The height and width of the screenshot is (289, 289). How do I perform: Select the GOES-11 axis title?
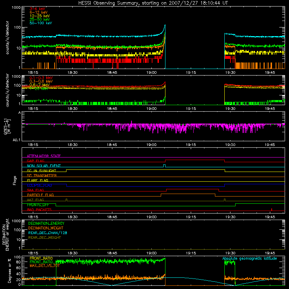tap(7, 126)
